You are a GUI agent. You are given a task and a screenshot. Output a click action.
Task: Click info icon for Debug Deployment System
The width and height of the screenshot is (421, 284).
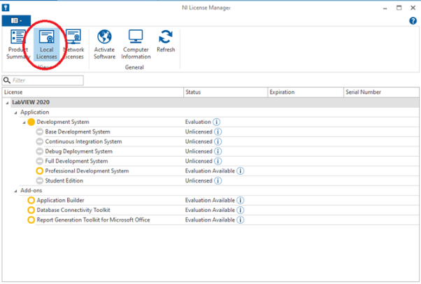click(x=218, y=151)
